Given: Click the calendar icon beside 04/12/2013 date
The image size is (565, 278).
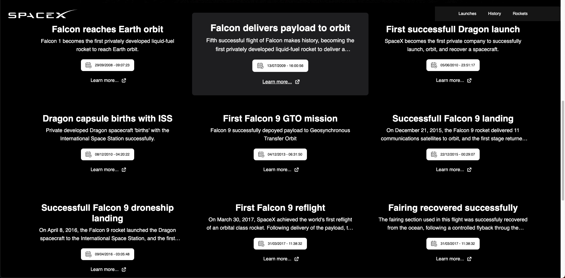Looking at the screenshot, I should [261, 154].
